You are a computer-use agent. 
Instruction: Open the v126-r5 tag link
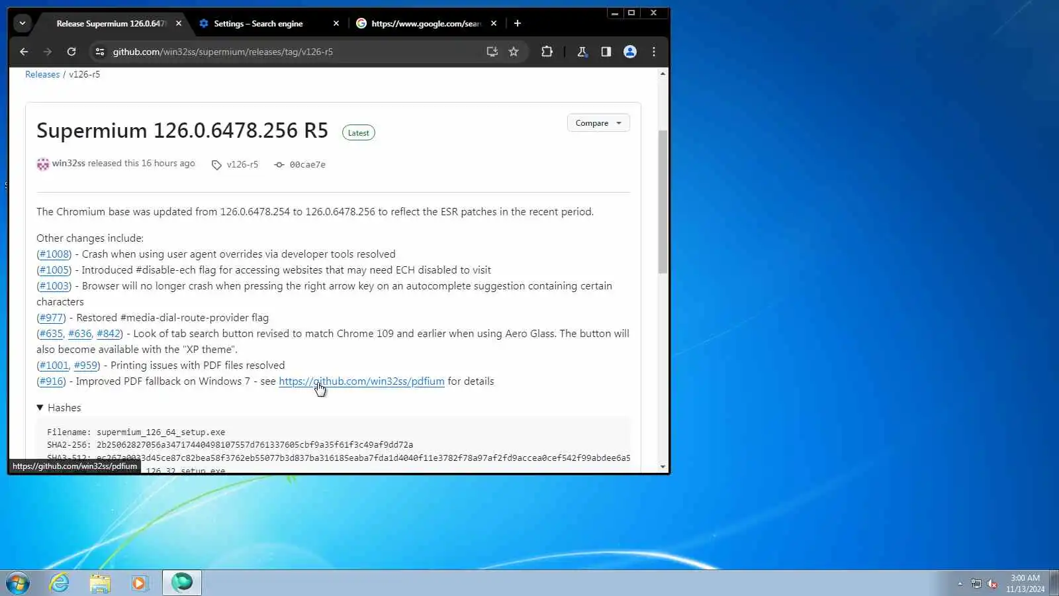[235, 165]
